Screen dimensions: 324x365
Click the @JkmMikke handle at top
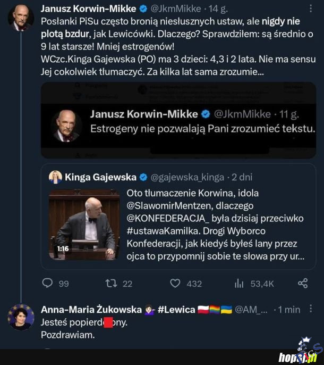pyautogui.click(x=176, y=9)
